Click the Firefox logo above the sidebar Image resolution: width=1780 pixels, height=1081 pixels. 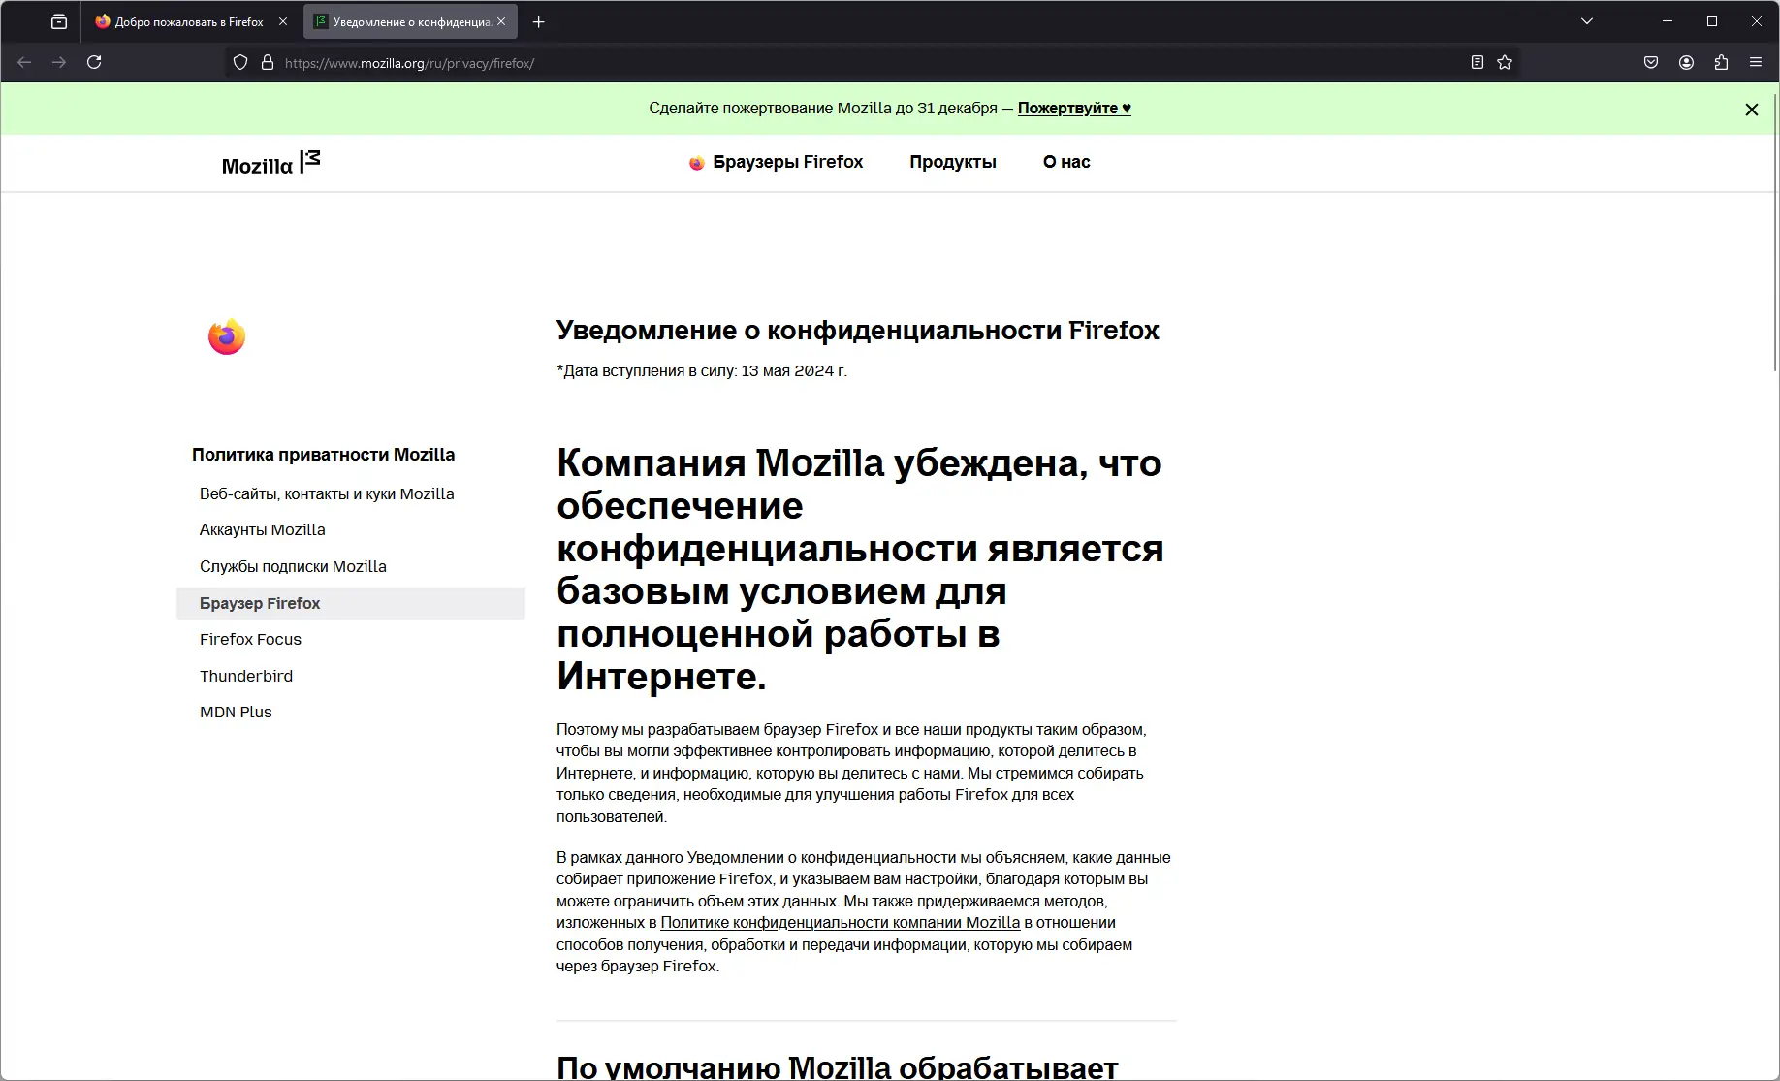tap(226, 336)
